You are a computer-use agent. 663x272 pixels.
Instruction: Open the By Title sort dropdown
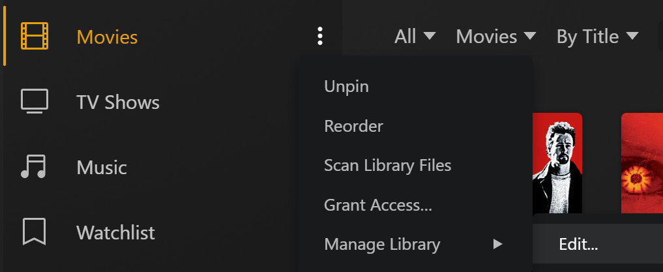(x=597, y=37)
